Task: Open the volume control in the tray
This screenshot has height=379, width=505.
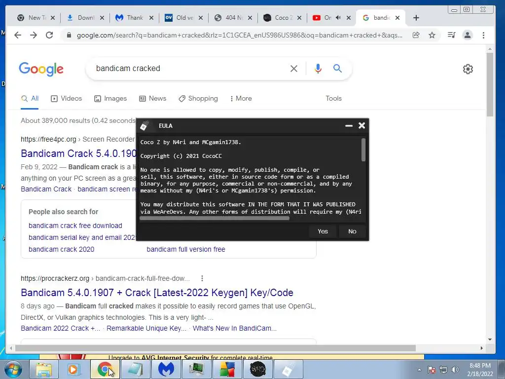Action: tap(455, 370)
